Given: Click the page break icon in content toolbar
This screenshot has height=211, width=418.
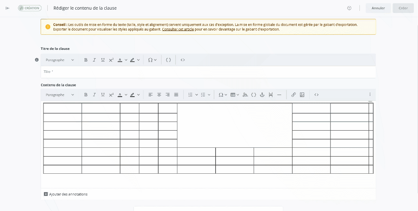Looking at the screenshot, I should [271, 95].
